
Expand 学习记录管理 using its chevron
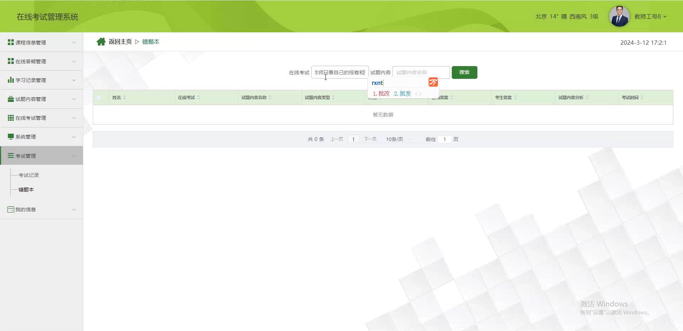coord(74,80)
